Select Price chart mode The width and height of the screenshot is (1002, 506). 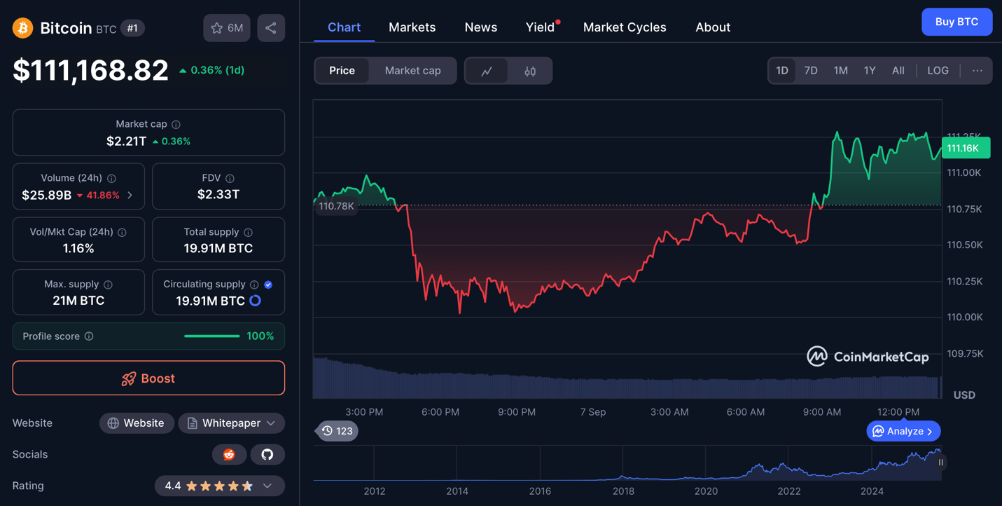[342, 71]
